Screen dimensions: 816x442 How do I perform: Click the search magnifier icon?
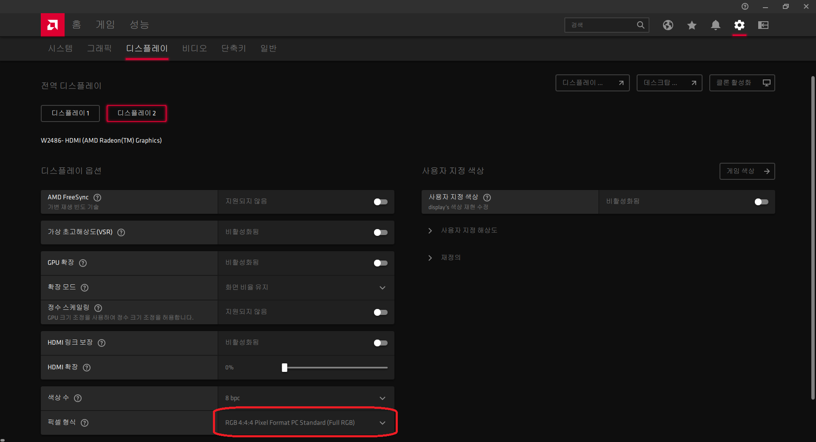tap(640, 25)
